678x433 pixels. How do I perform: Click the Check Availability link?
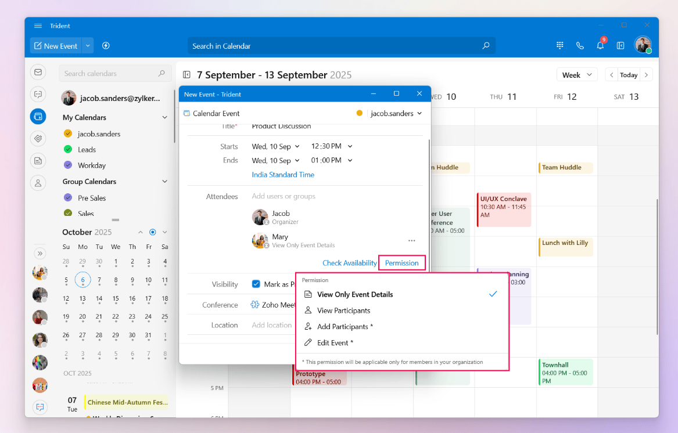(349, 263)
